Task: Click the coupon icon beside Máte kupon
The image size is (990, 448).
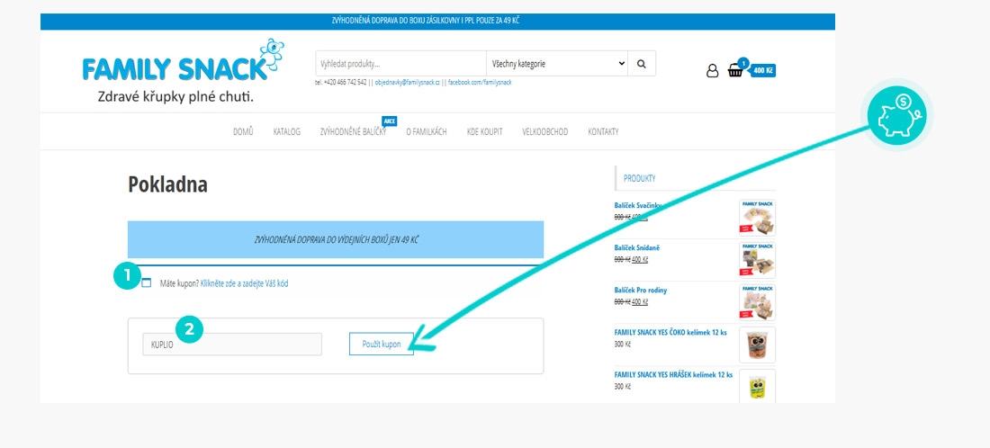Action: coord(147,283)
